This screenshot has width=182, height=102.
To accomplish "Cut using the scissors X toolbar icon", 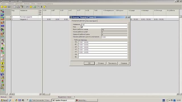I will [x=42, y=7].
